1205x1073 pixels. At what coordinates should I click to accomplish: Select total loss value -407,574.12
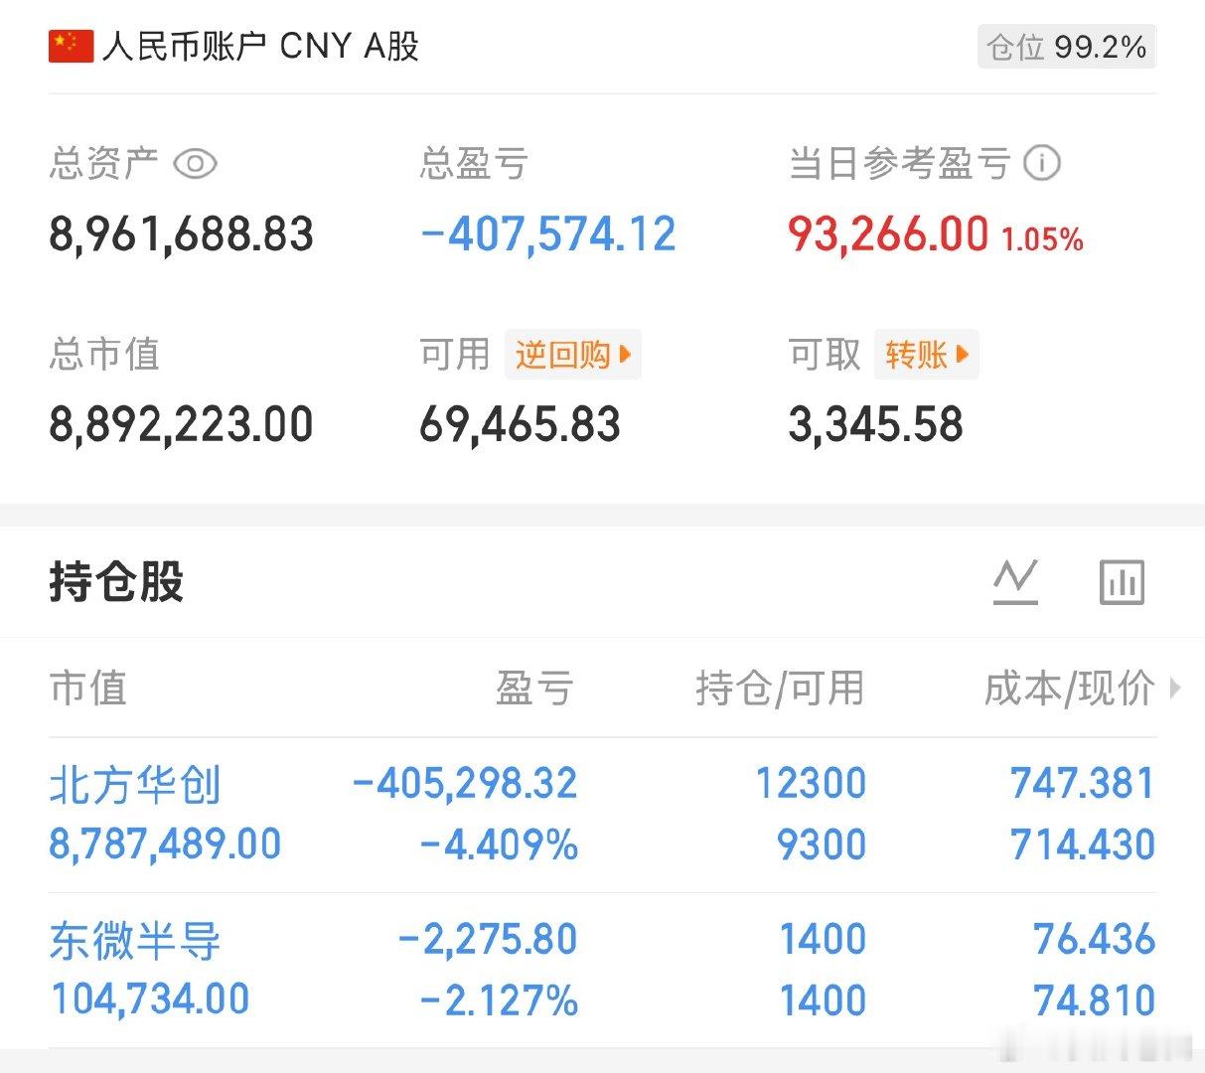[x=547, y=234]
